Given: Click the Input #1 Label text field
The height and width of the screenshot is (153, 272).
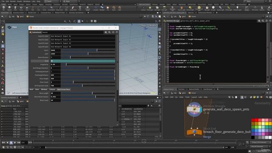Looking at the screenshot, I should [83, 36].
